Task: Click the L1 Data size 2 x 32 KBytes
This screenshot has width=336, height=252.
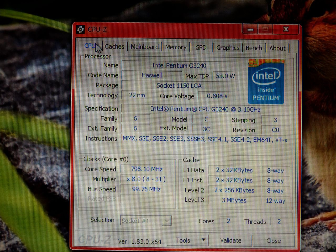Action: [x=234, y=170]
